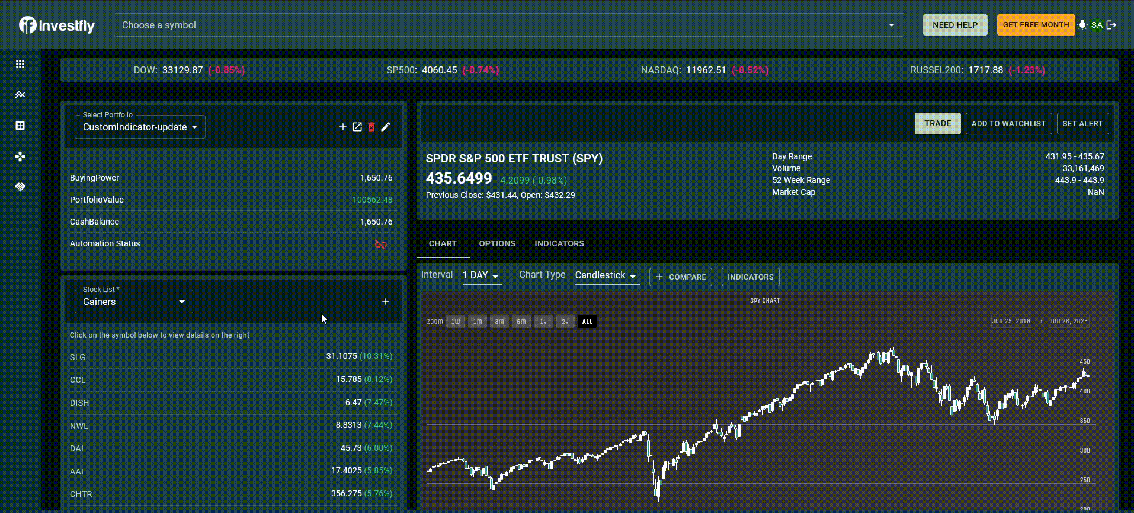Set chart zoom to 1w
This screenshot has height=513, width=1134.
point(455,322)
